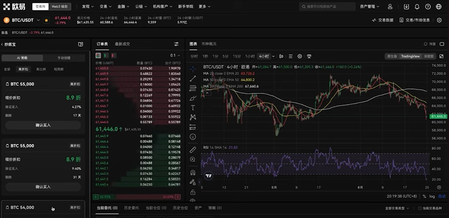
Task: Toggle magnet mode on the chart
Action: pos(193,172)
